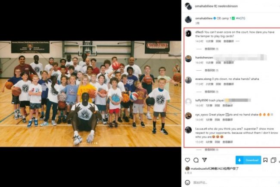
Task: Expand replies under evans.xiong comment
Action: (212, 92)
